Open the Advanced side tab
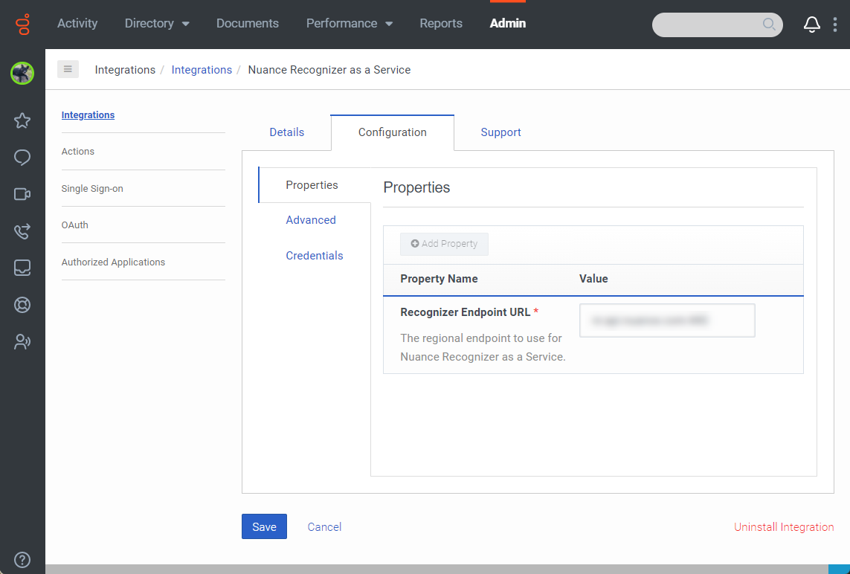This screenshot has height=574, width=850. coord(311,220)
